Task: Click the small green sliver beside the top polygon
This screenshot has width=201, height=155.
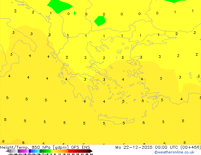Action: (x=75, y=13)
